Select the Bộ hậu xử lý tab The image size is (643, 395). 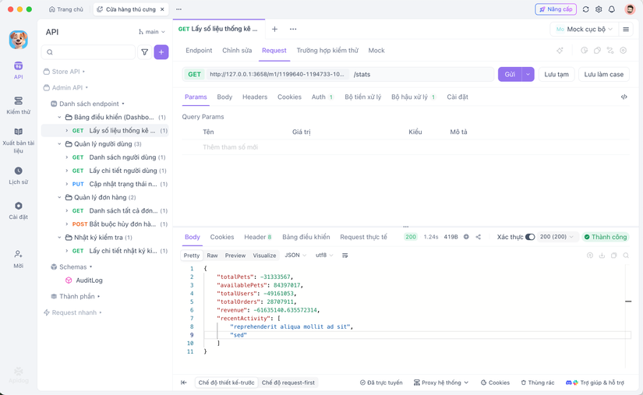413,97
